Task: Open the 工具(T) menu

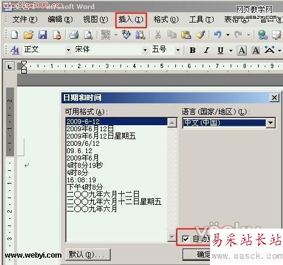Action: coord(201,19)
